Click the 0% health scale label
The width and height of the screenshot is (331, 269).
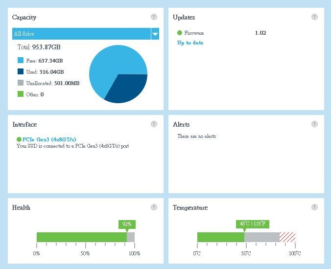(36, 253)
